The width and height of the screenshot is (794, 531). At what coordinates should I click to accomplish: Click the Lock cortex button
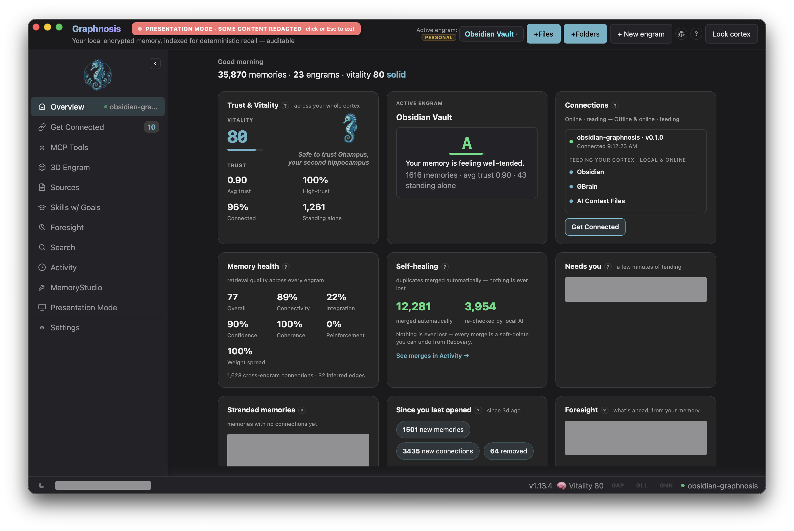(731, 34)
